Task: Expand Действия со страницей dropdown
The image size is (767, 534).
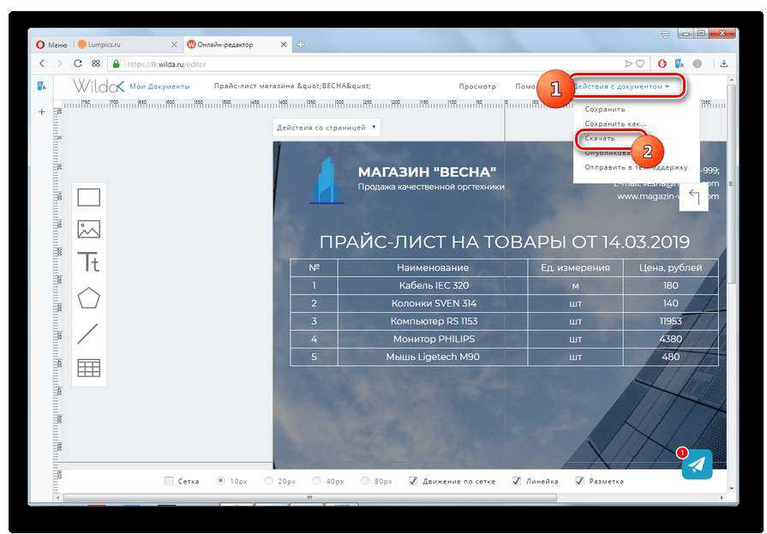Action: click(327, 128)
